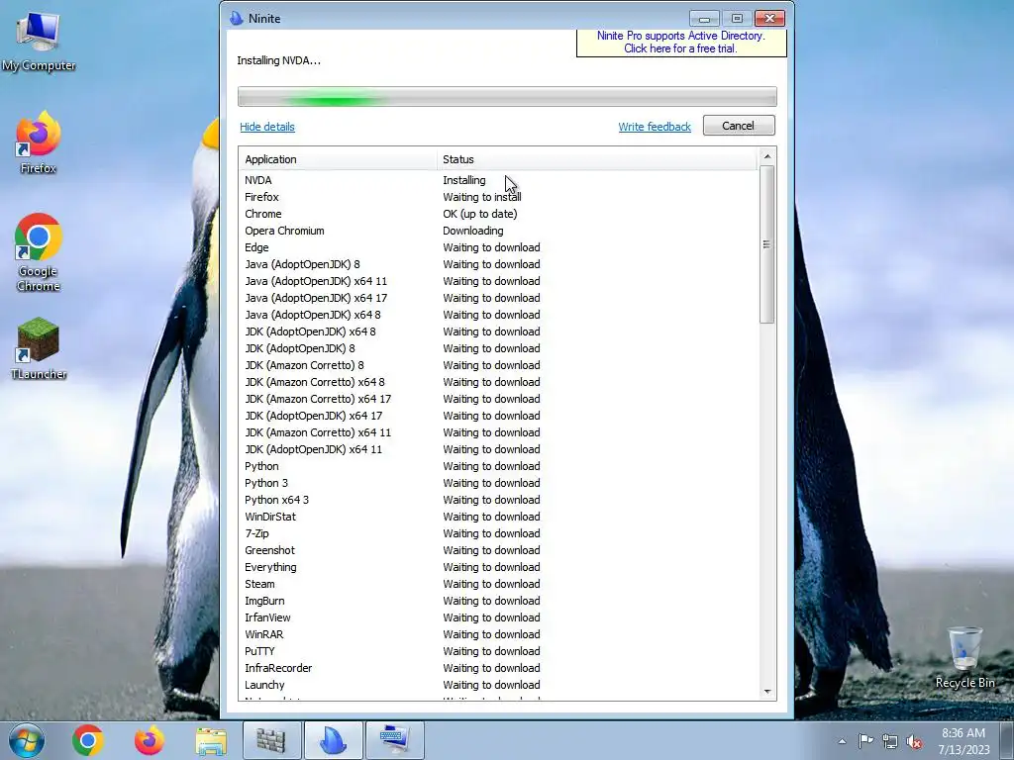Image resolution: width=1014 pixels, height=760 pixels.
Task: Select Java (AdoptOpenJDK) 8 row
Action: (x=498, y=264)
